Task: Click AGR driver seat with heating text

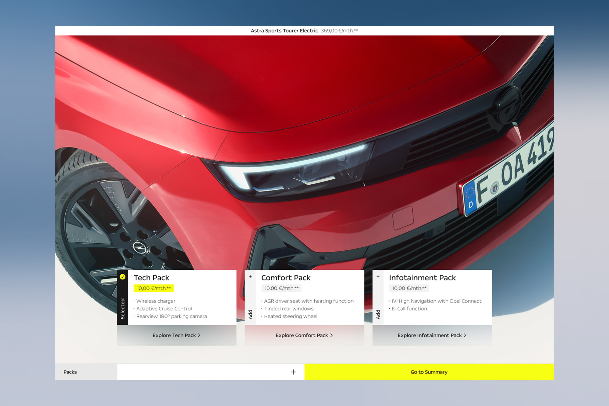Action: (x=309, y=301)
